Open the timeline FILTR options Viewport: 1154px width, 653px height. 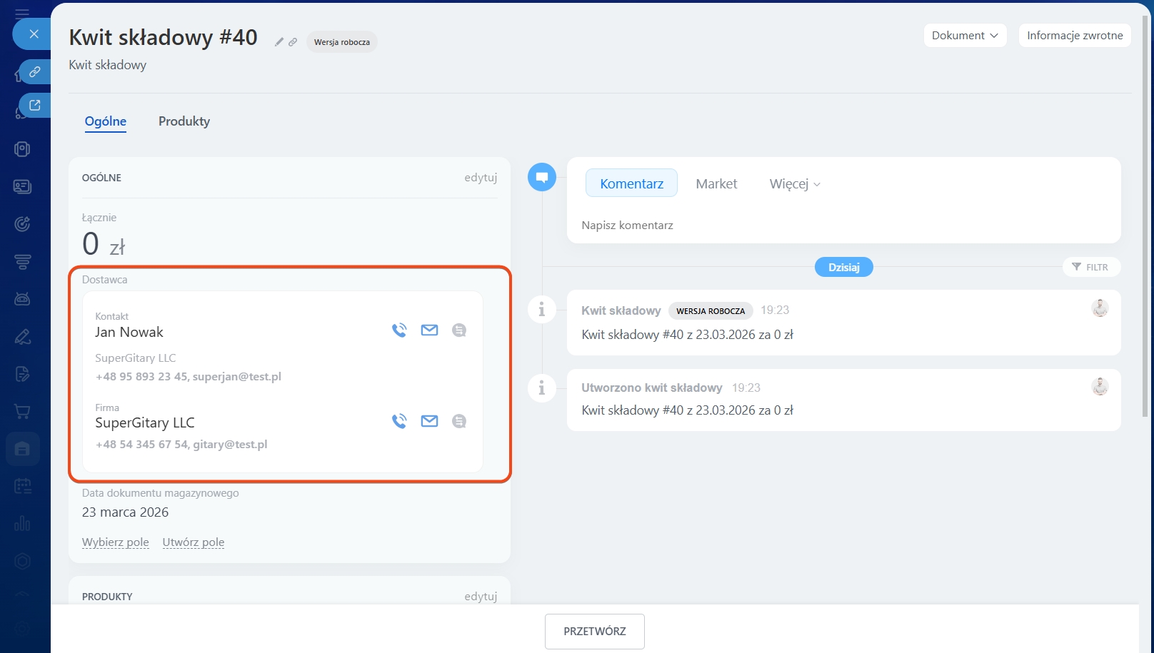tap(1090, 267)
